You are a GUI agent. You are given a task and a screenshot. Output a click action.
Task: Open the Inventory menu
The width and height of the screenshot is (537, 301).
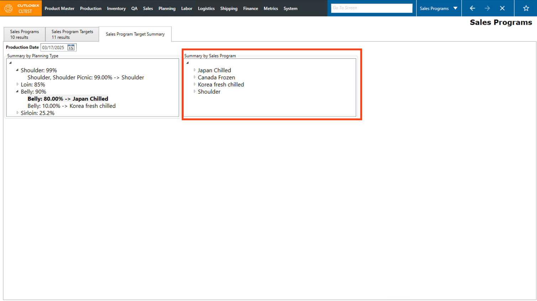point(116,9)
